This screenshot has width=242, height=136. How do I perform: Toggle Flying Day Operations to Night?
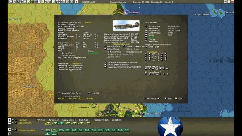point(105,67)
